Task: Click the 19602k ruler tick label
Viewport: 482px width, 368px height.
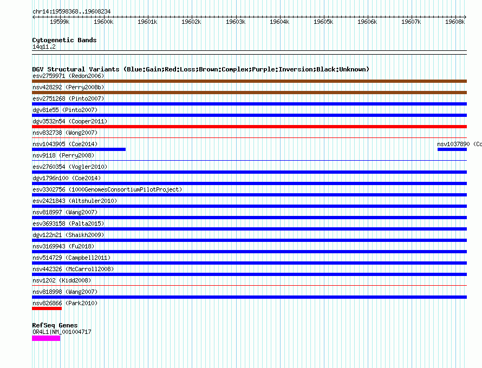Action: 192,22
